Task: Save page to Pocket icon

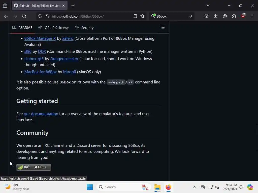Action: (x=207, y=16)
